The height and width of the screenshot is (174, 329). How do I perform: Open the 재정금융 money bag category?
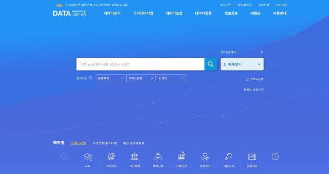click(158, 160)
